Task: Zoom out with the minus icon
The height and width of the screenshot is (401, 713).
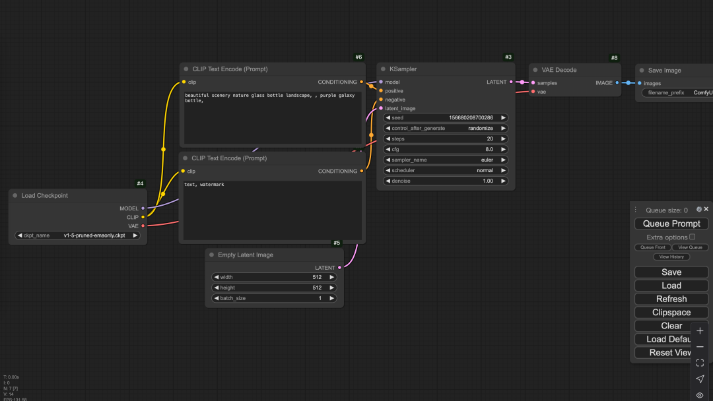Action: (x=700, y=347)
